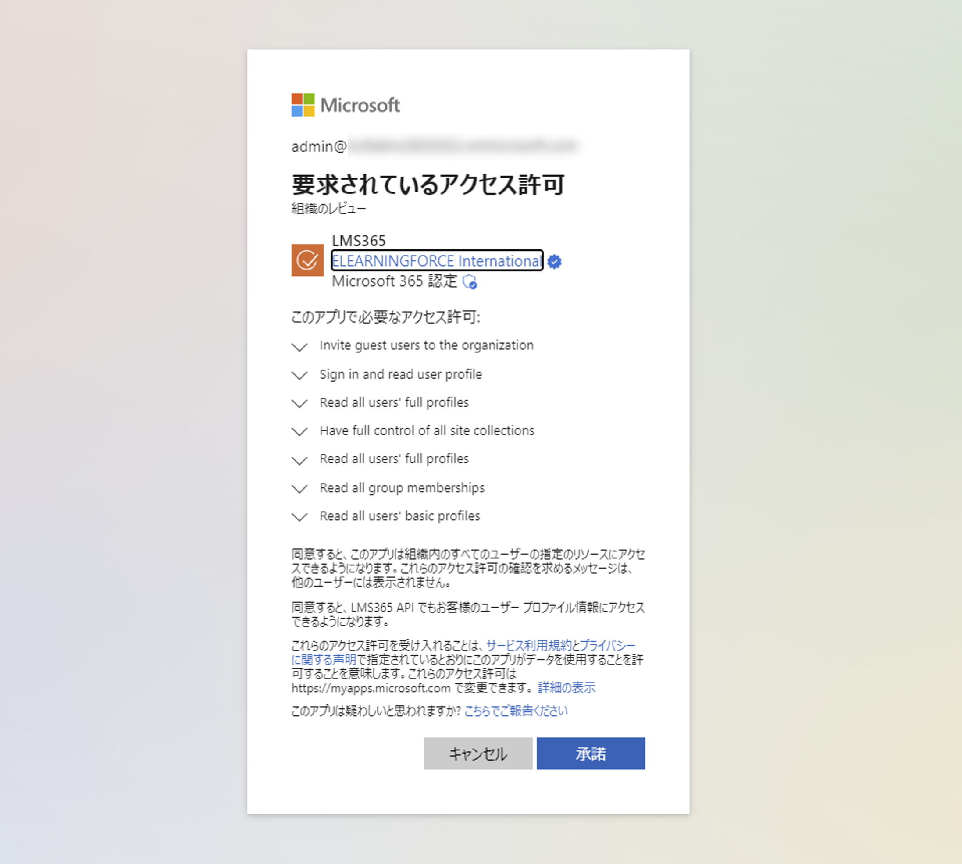Click the Microsoft 365 certification shield icon
The width and height of the screenshot is (962, 864).
click(470, 281)
